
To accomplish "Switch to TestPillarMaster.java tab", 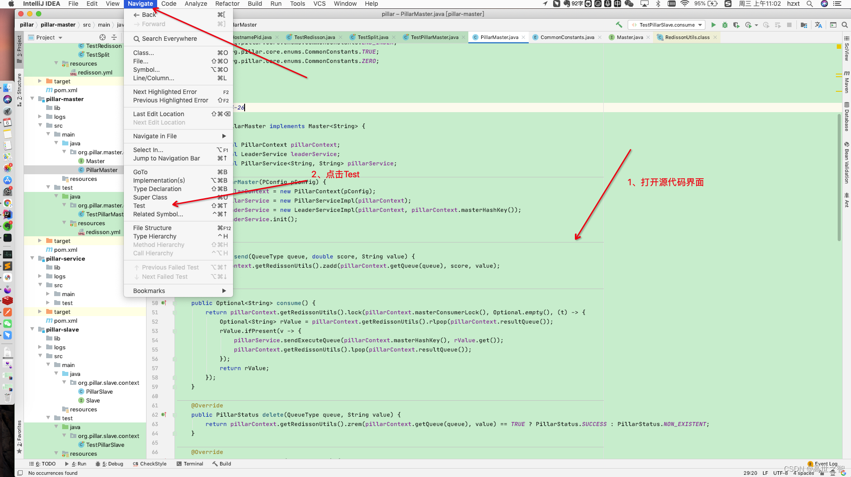I will (x=434, y=37).
